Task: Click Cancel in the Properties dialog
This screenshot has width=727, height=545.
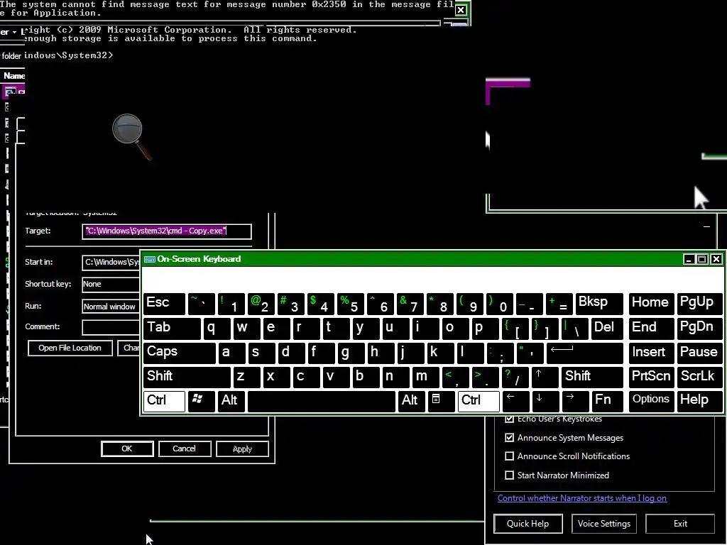Action: tap(185, 448)
